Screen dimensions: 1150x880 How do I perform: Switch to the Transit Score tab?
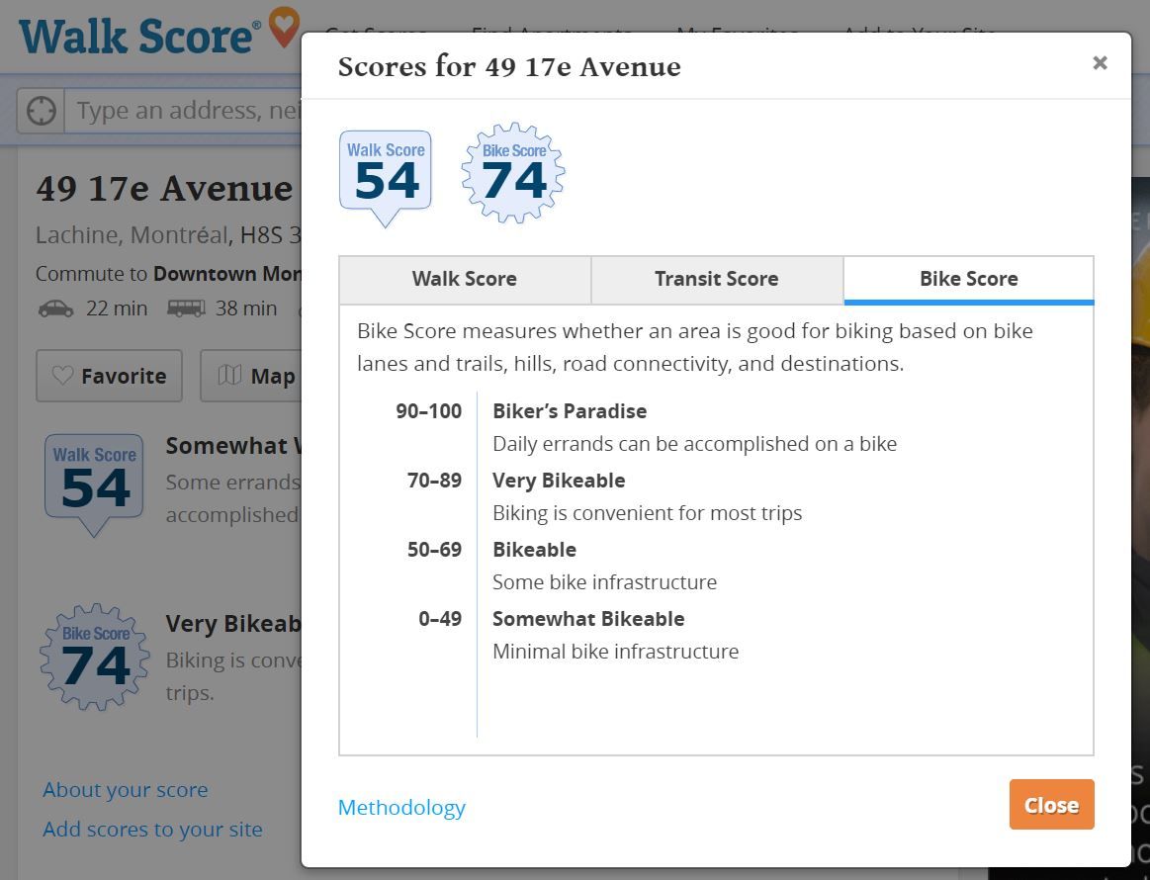click(717, 280)
